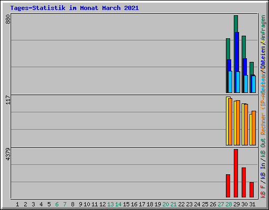
Task: Click day 8 on the x-axis
Action: 73,204
